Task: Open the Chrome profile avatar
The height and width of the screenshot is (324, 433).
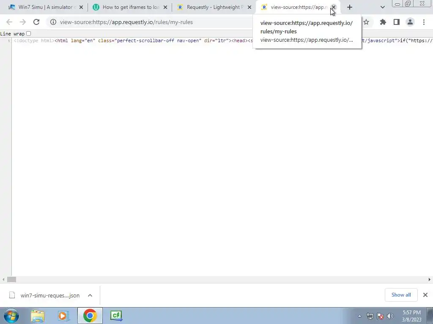Action: click(x=410, y=22)
